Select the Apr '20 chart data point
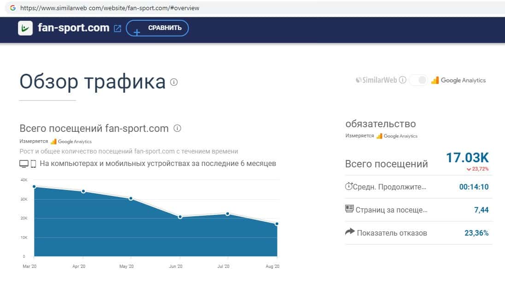The height and width of the screenshot is (284, 505). tap(83, 191)
